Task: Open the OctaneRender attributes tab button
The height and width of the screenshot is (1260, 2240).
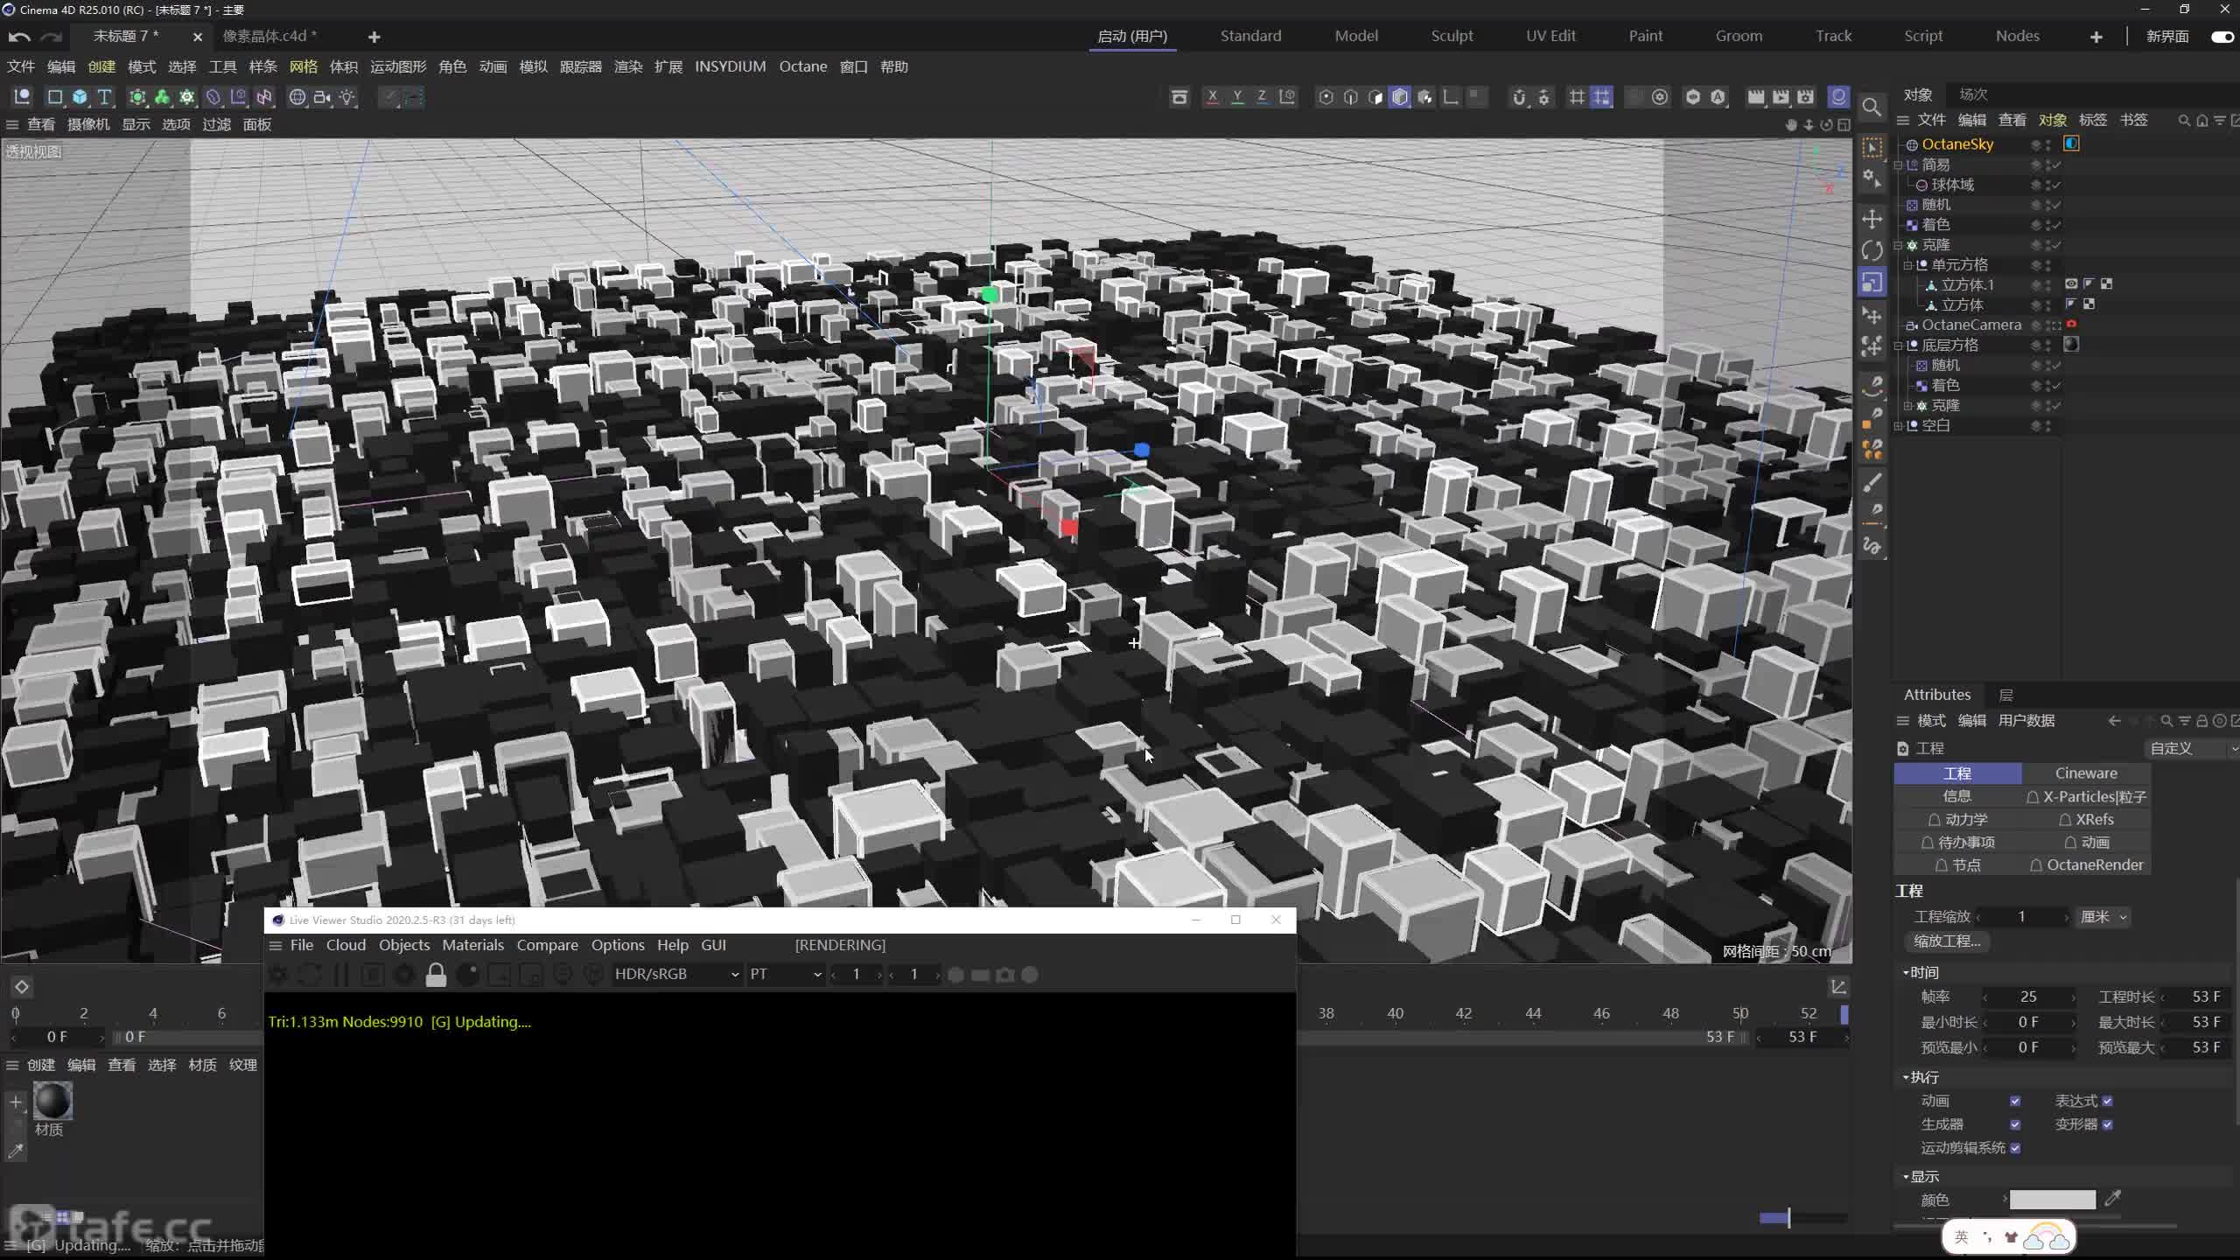Action: coord(2086,865)
